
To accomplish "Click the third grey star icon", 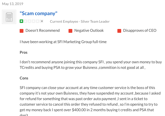I will point(29,21).
